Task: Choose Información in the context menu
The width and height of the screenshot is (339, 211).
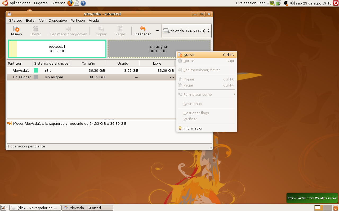Action: point(207,128)
